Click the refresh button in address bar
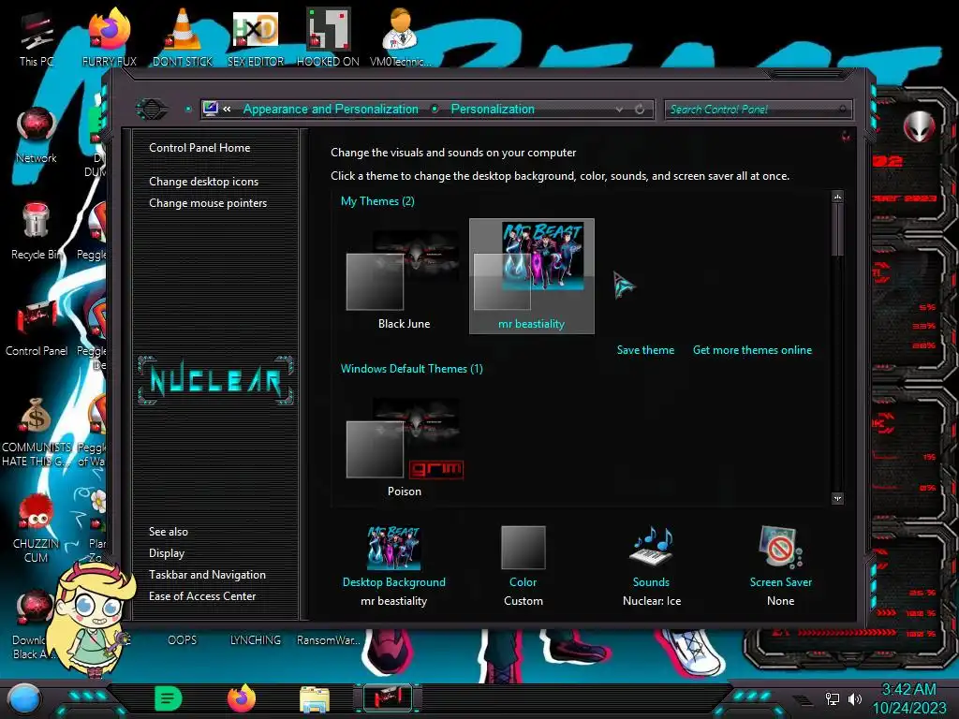 (640, 110)
